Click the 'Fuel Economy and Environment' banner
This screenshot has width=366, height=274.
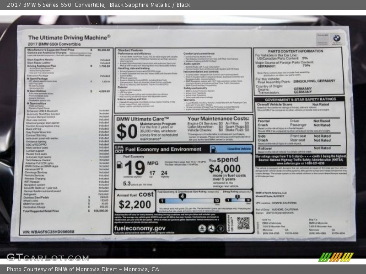tap(163, 149)
